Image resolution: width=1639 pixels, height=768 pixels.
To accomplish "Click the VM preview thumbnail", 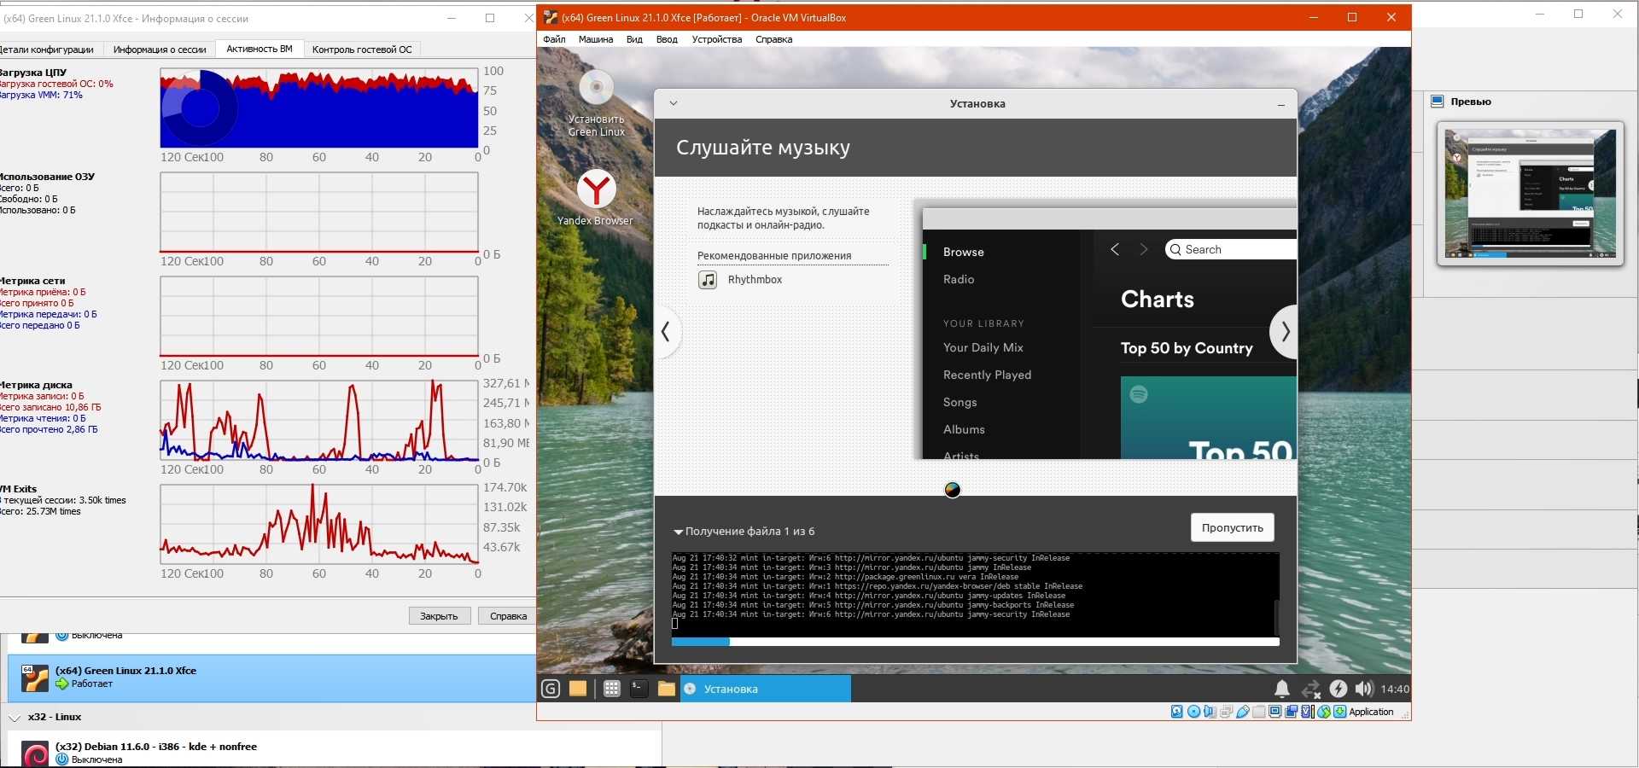I will [x=1530, y=194].
